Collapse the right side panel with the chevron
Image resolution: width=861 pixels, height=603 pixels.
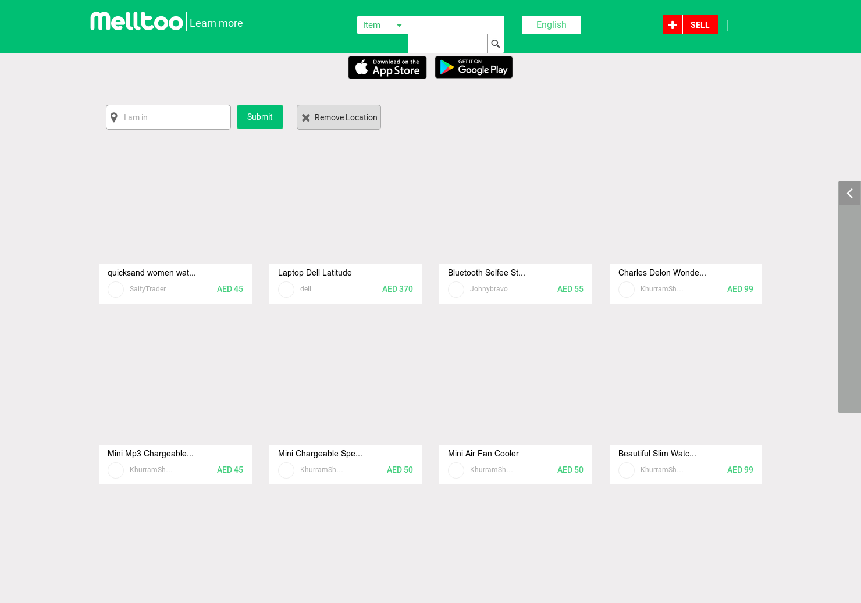849,192
